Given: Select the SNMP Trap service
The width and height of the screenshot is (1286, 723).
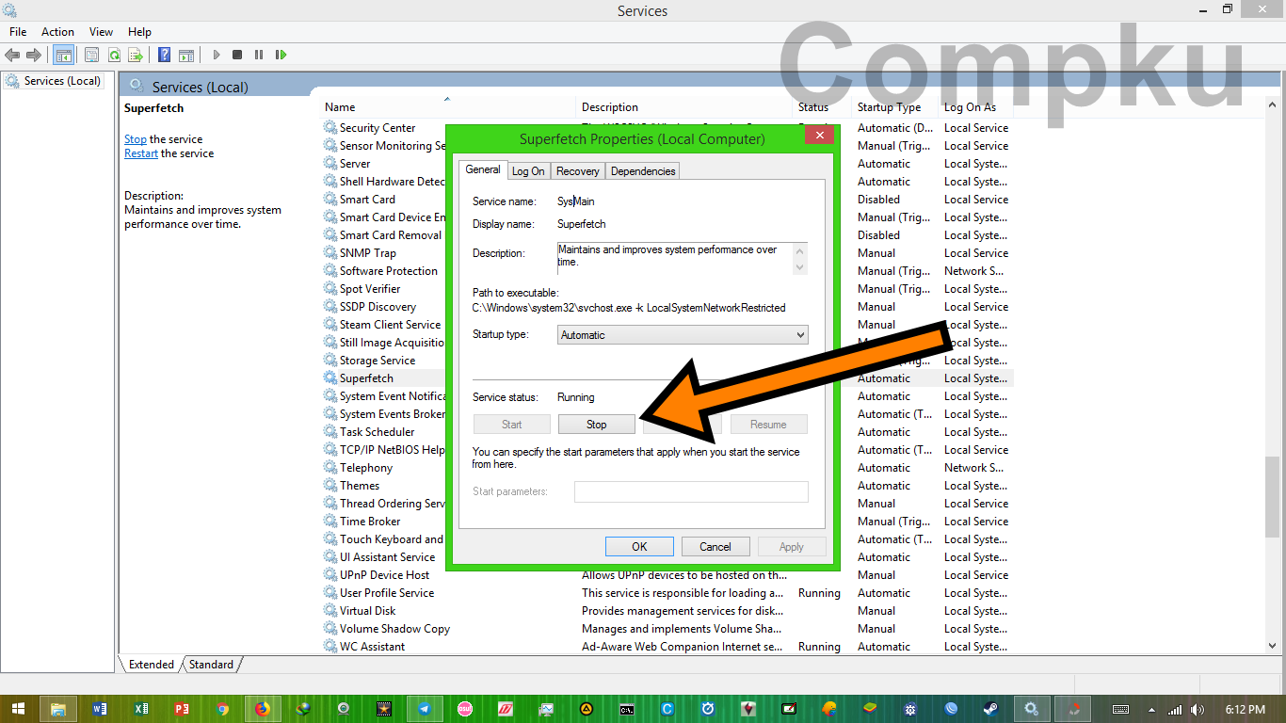Looking at the screenshot, I should click(x=368, y=253).
